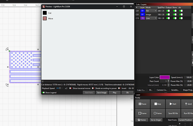This screenshot has height=126, width=193.
Task: Click the Start button in Laser panel
Action: 173,104
